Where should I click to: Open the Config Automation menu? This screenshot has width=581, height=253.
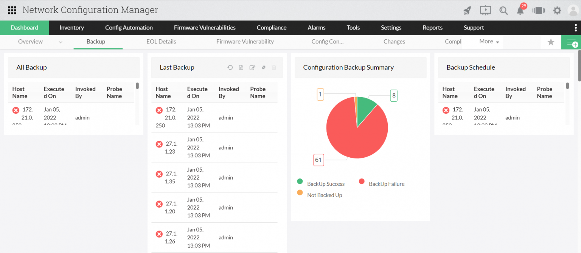129,28
